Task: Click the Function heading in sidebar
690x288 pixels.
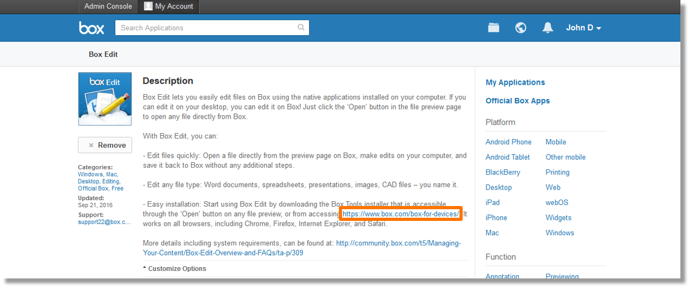Action: point(501,257)
